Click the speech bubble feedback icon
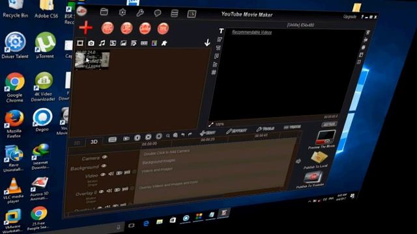This screenshot has width=417, height=234. pyautogui.click(x=158, y=13)
